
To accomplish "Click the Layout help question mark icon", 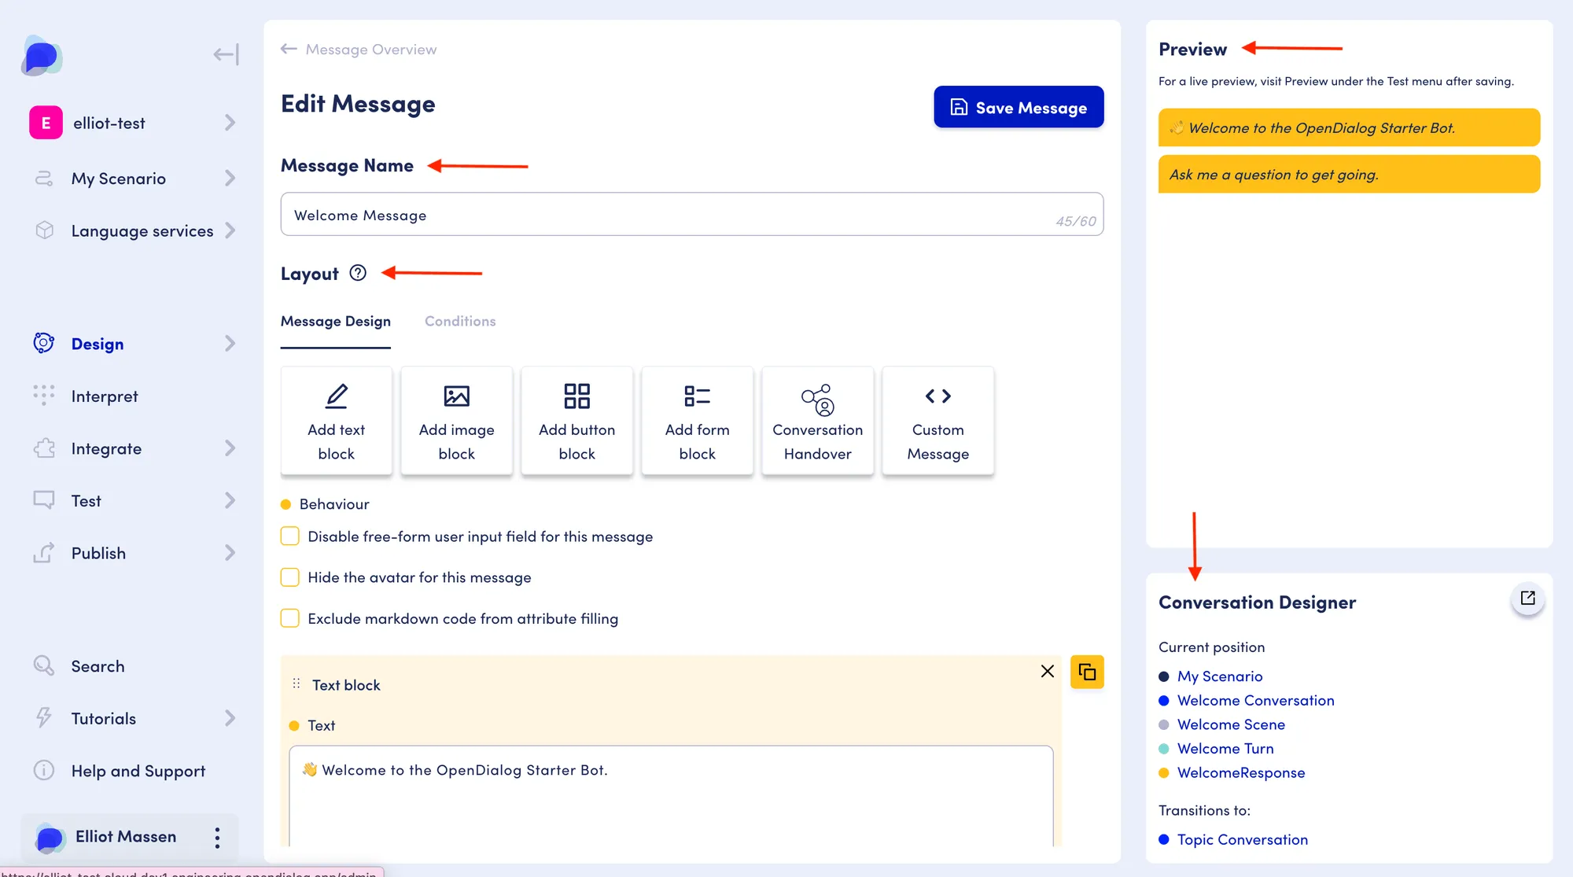I will pos(358,273).
